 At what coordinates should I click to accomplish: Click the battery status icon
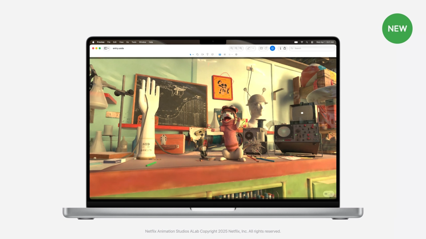(296, 42)
